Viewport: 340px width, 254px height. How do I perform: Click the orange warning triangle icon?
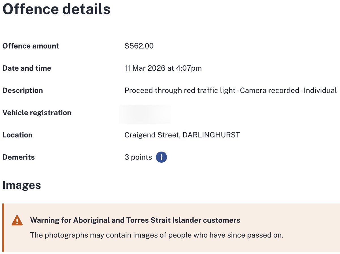coord(17,221)
